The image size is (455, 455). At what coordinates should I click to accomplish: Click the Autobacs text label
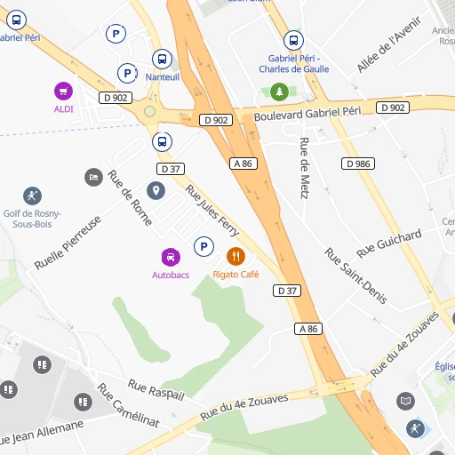pos(171,275)
